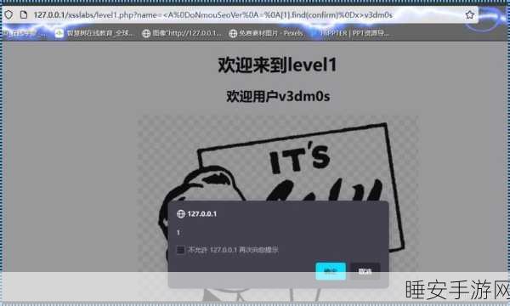The image size is (510, 306).
Task: Click the globe icon of Pexels bookmark
Action: (x=233, y=33)
